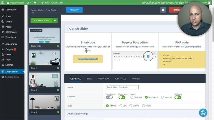Expand the Add Slide dropdown arrow
214x120 pixels.
pos(55,21)
